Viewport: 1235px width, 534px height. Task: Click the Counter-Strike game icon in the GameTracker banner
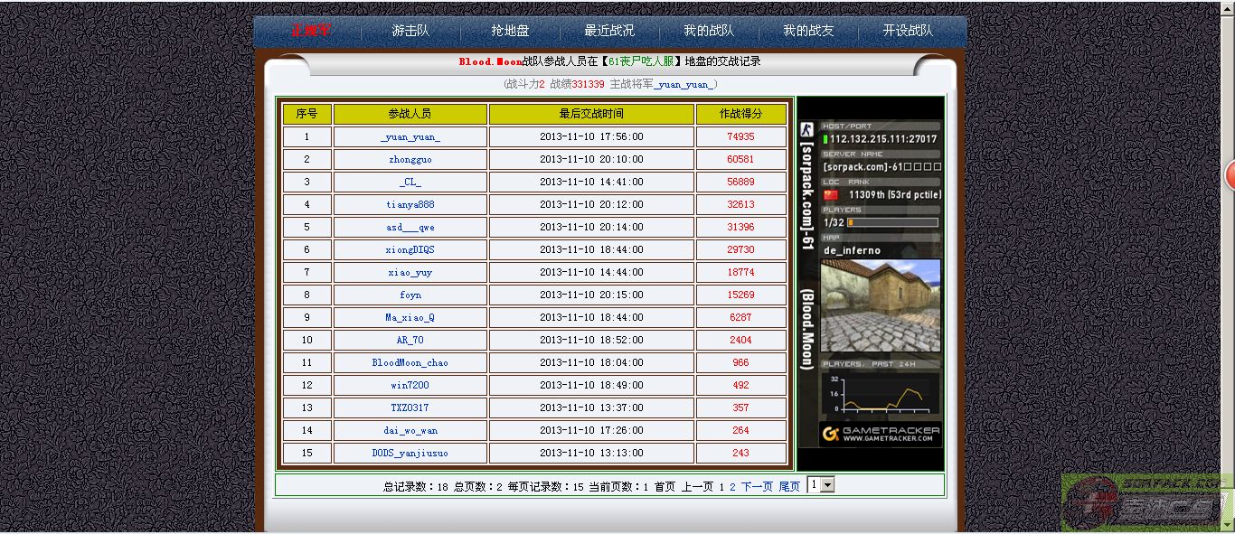point(807,130)
